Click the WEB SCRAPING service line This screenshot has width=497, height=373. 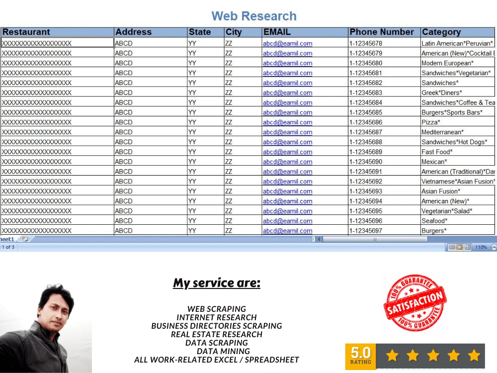pyautogui.click(x=217, y=309)
